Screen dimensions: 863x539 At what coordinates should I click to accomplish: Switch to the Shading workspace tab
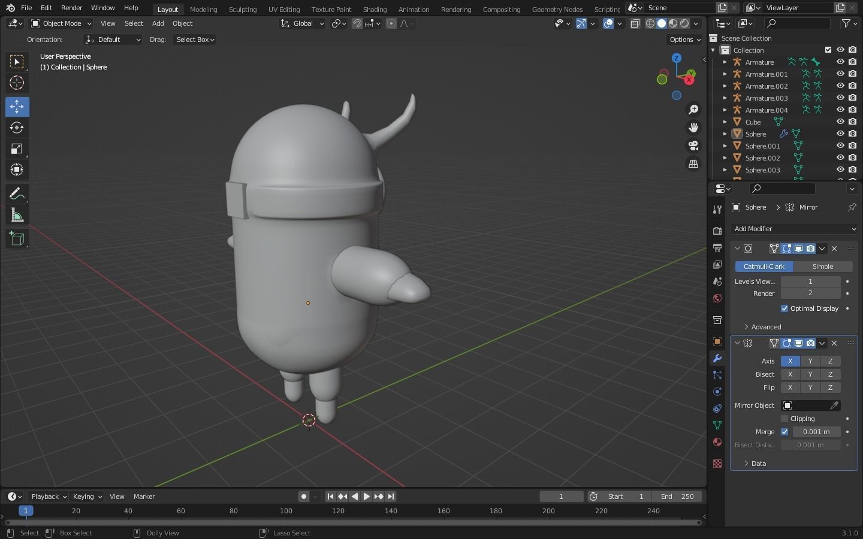[x=375, y=9]
